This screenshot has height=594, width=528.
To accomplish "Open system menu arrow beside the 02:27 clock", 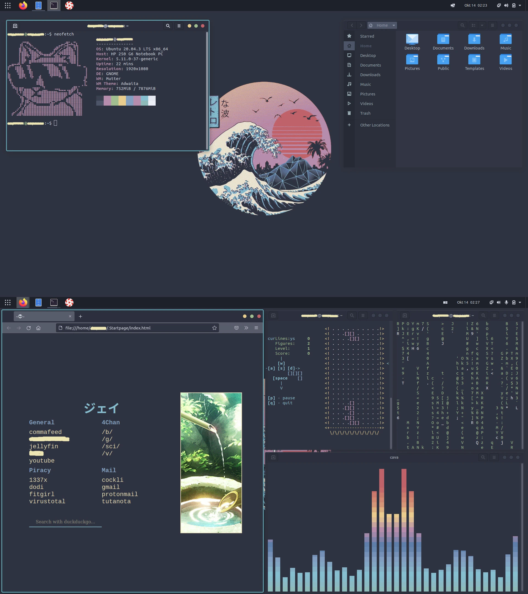I will 520,302.
